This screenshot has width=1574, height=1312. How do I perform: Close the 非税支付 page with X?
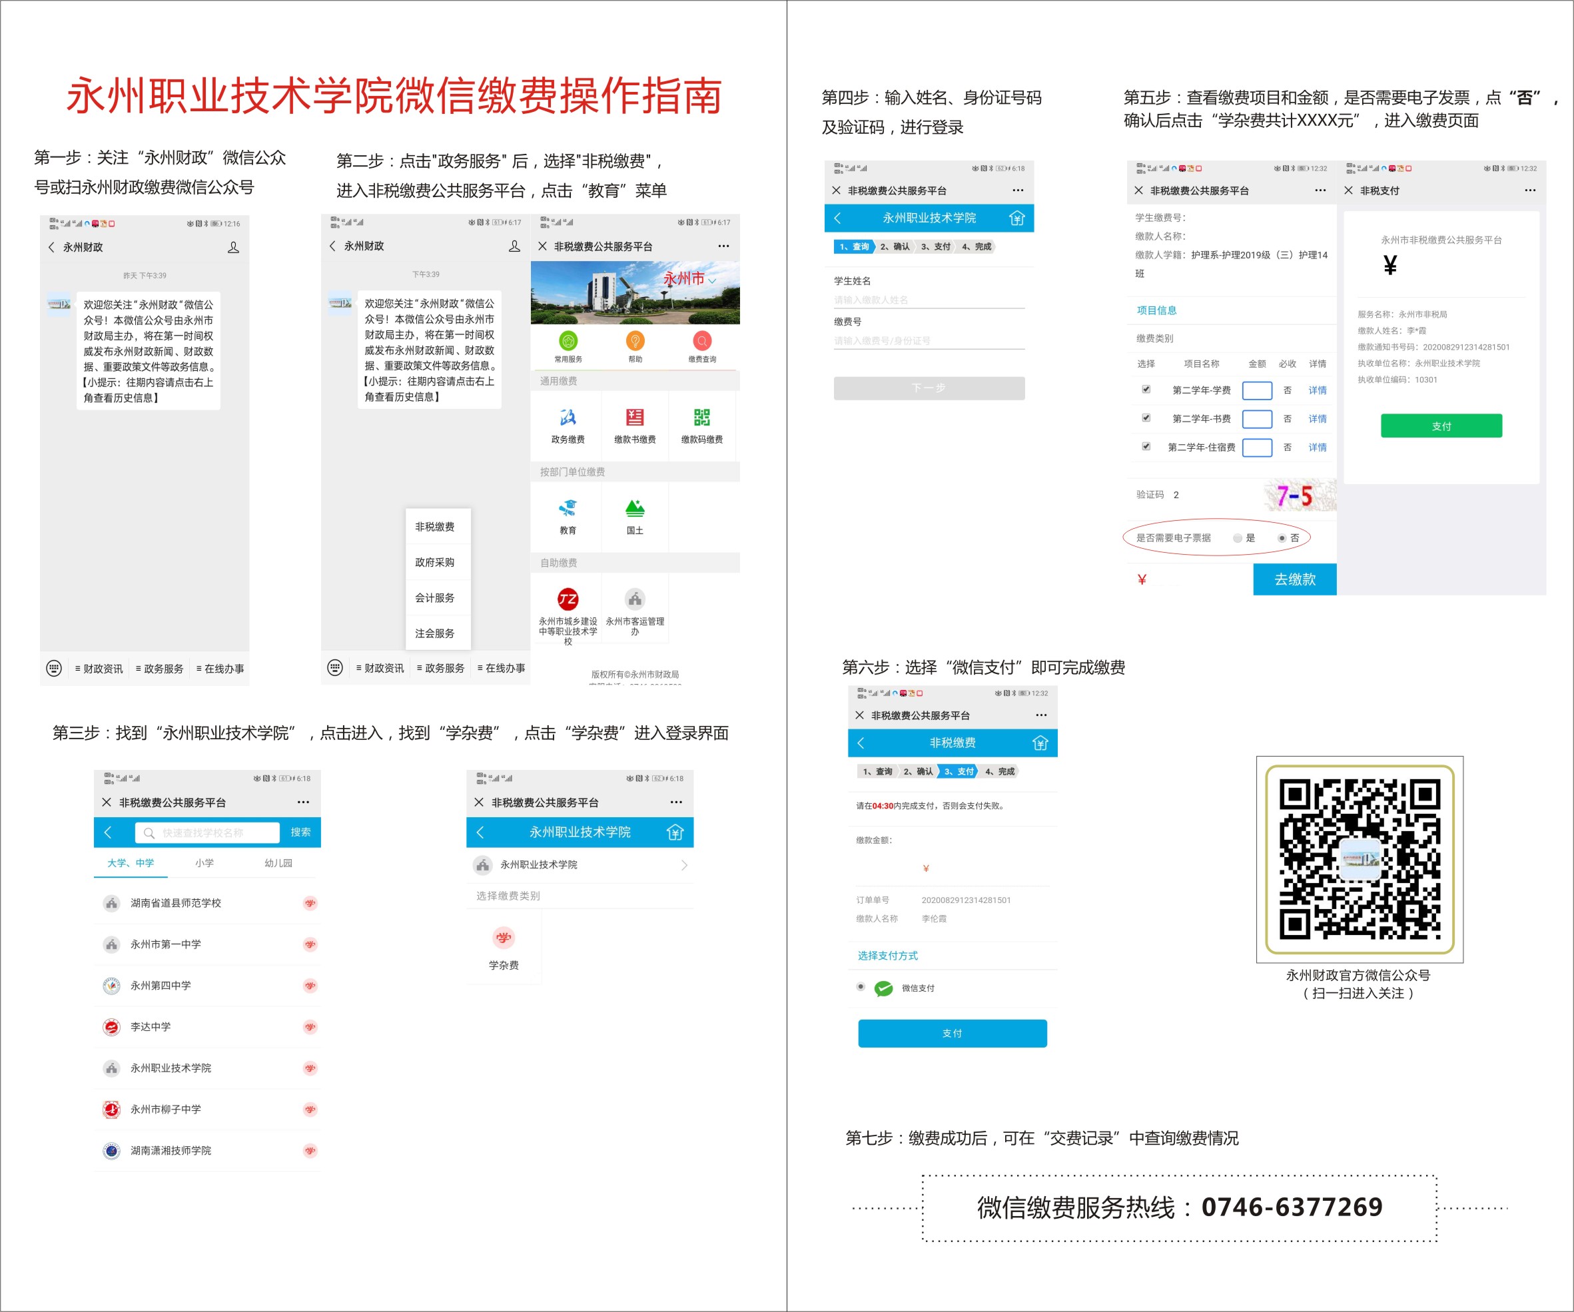tap(1348, 190)
